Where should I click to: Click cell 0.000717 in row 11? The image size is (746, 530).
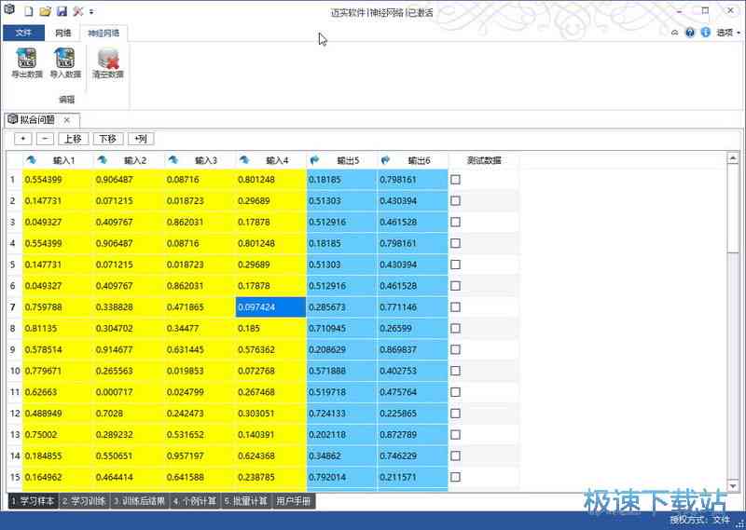point(129,392)
